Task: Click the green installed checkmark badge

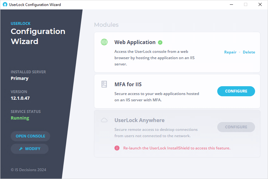Action: click(160, 42)
